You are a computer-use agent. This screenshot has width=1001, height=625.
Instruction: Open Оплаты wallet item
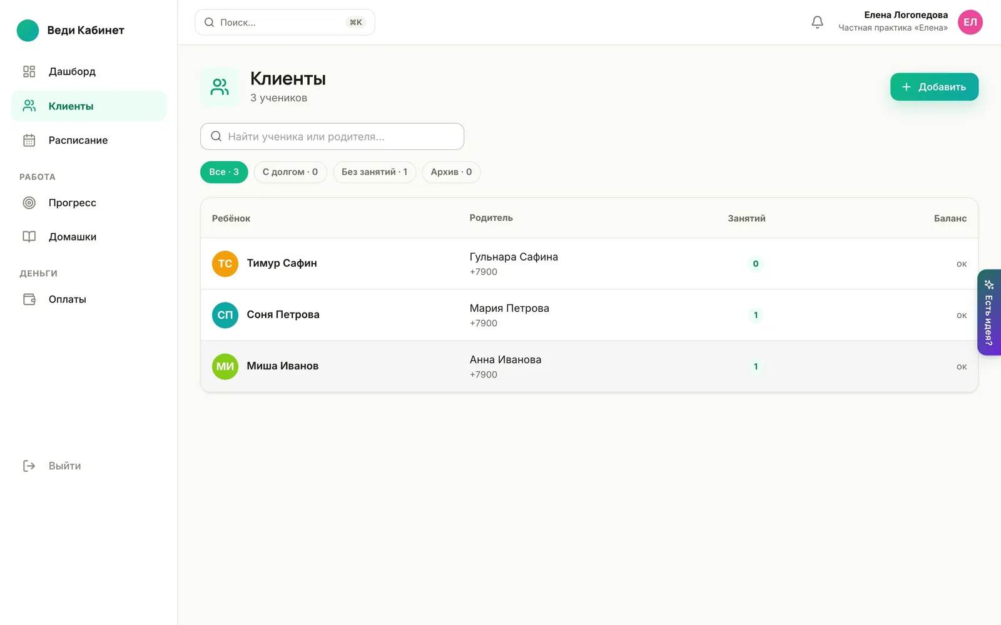tap(89, 299)
